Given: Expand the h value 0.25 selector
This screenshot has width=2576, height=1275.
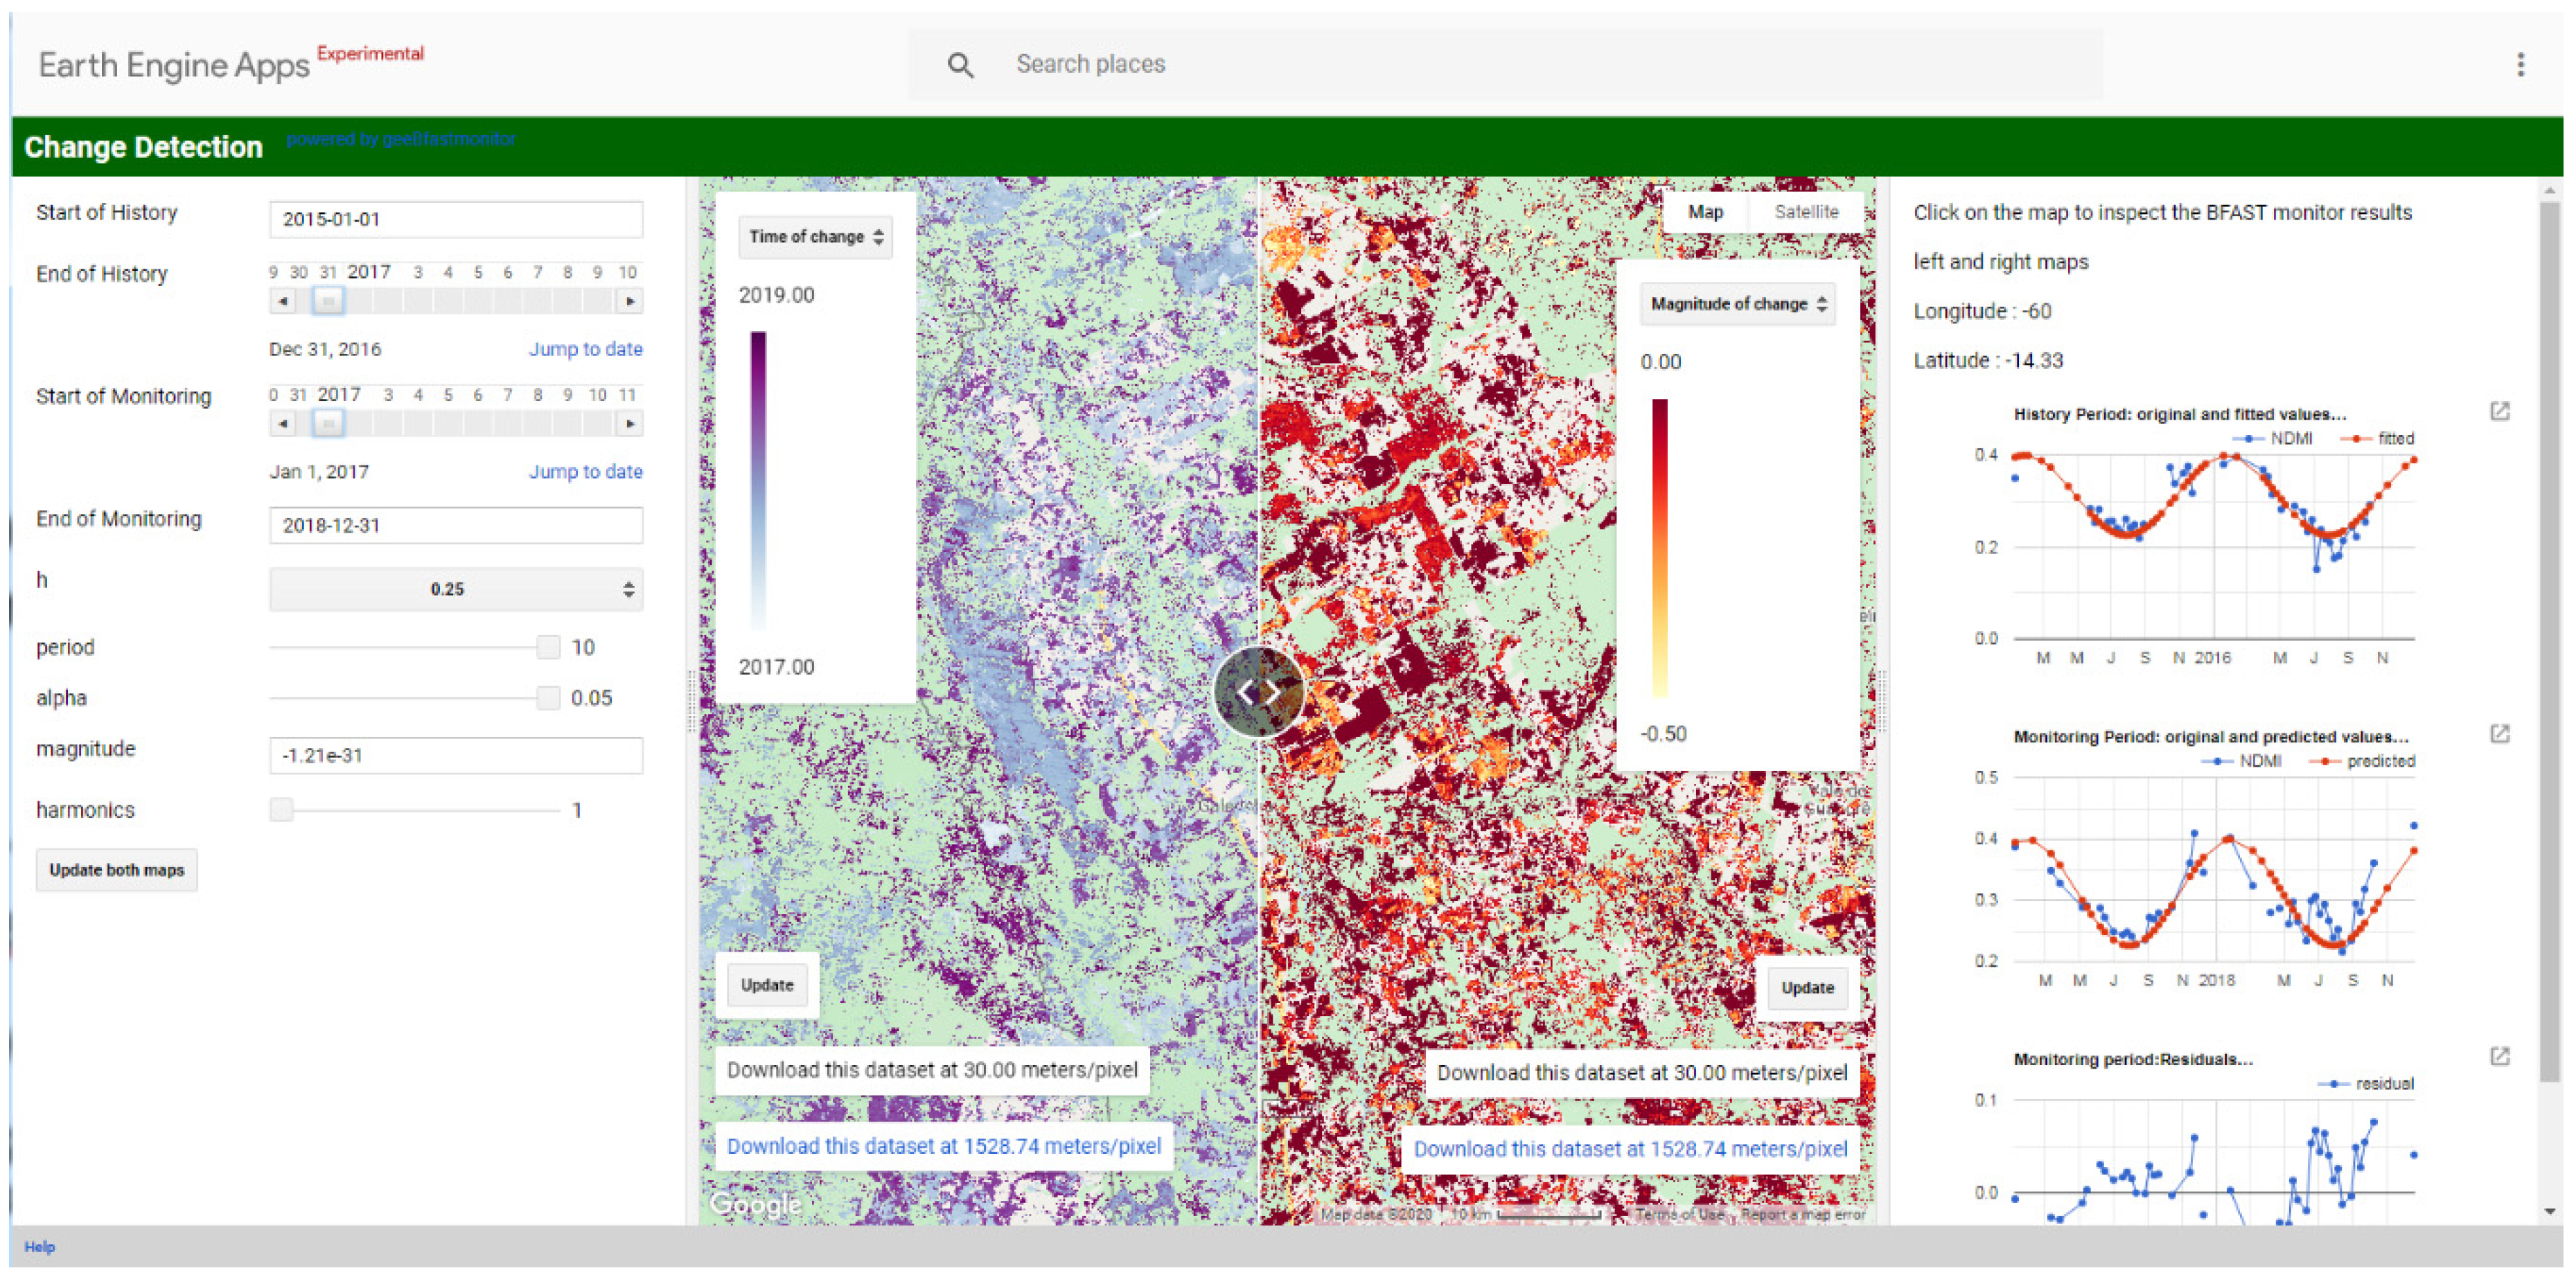Looking at the screenshot, I should 456,589.
